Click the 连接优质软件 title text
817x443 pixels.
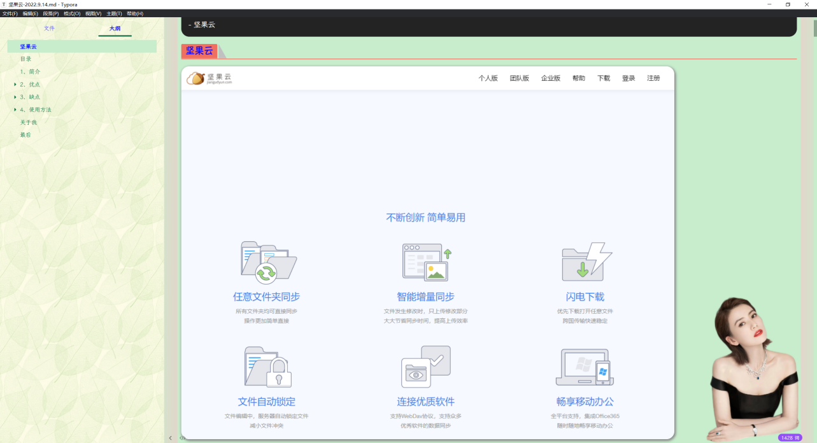tap(426, 402)
